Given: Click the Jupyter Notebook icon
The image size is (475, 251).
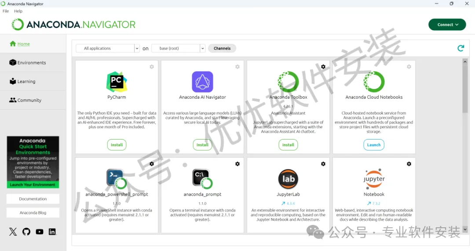Looking at the screenshot, I should [x=374, y=179].
